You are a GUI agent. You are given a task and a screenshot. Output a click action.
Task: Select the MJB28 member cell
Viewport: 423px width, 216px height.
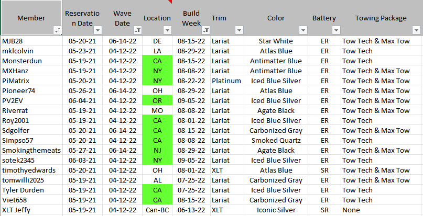[x=31, y=41]
